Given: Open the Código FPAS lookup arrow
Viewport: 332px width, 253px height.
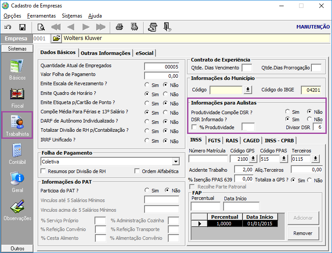Looking at the screenshot, I should pyautogui.click(x=284, y=159).
